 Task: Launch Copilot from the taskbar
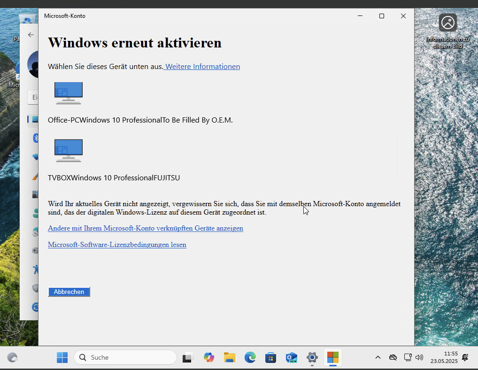[x=209, y=357]
